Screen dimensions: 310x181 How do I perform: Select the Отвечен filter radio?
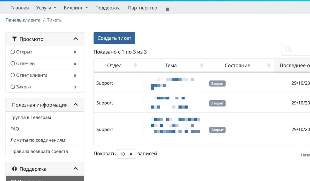(13, 64)
